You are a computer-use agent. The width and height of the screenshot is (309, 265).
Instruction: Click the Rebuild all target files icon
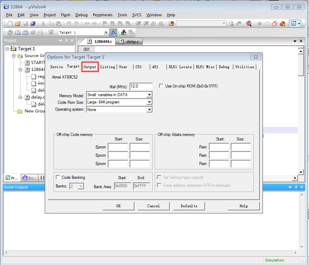25,32
